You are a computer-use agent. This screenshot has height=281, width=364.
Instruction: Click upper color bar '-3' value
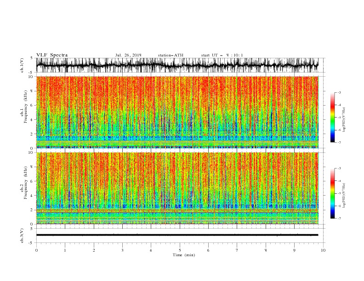339,92
